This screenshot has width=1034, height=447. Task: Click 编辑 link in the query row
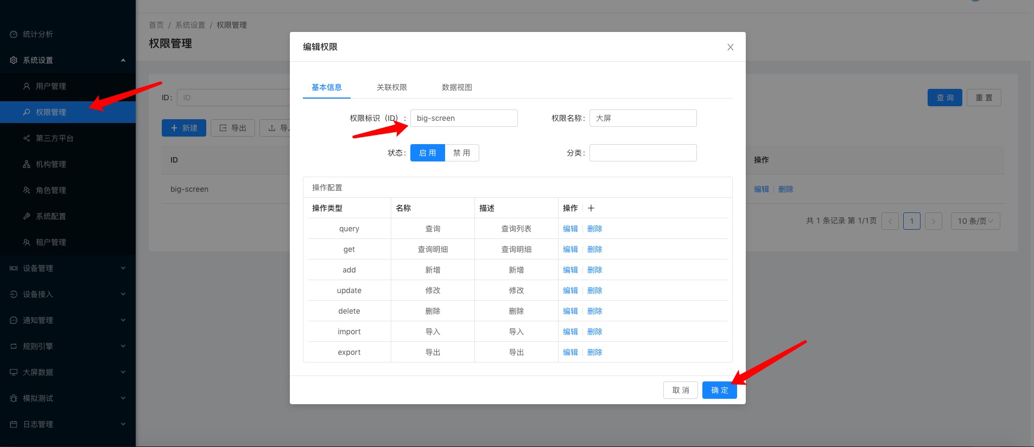[570, 229]
